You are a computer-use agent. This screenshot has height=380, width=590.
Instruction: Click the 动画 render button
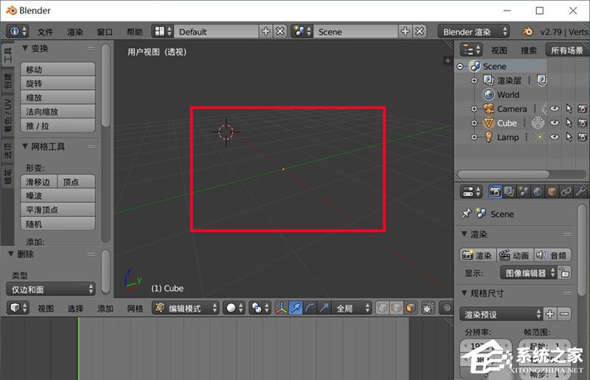click(514, 255)
